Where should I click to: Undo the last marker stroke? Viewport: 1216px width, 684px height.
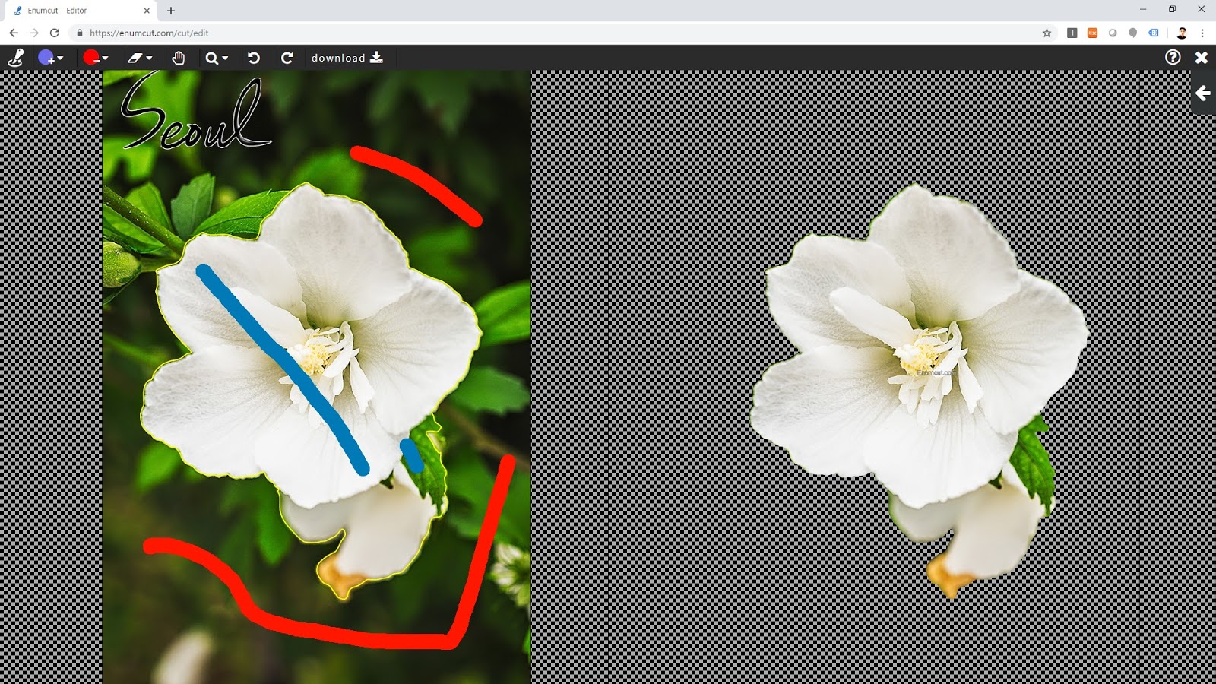(x=254, y=57)
